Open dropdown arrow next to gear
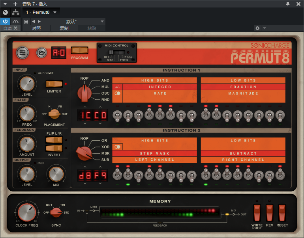This screenshot has height=238, width=304. coord(265,28)
